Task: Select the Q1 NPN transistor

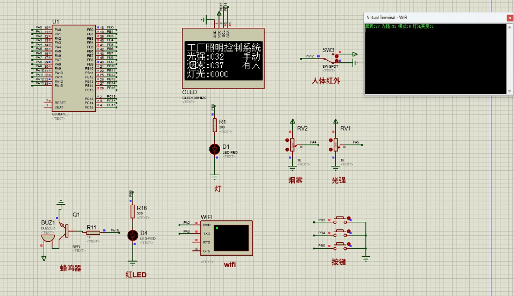Action: tap(66, 230)
